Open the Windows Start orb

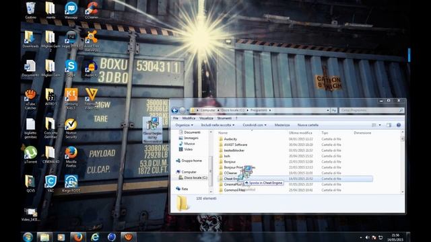point(28,237)
